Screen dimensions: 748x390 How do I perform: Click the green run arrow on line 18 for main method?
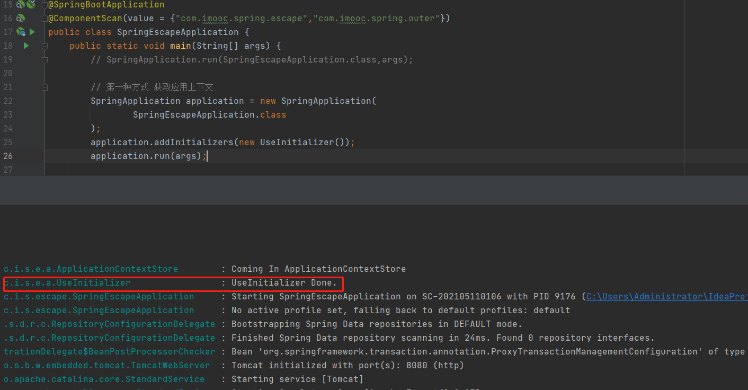coord(26,46)
